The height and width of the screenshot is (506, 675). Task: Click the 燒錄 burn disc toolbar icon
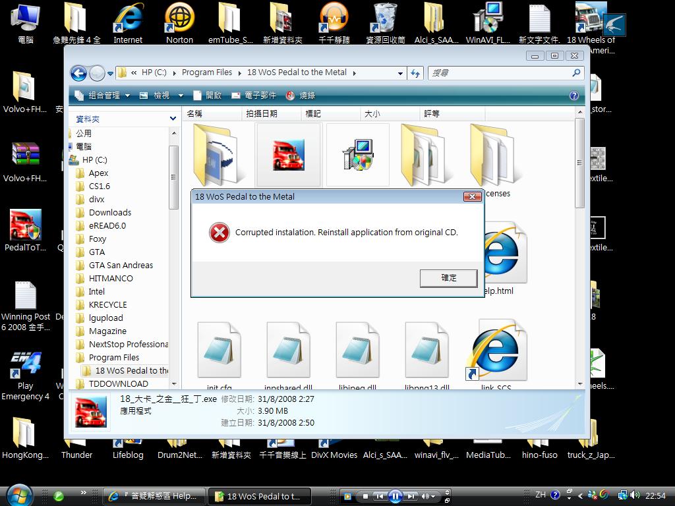pyautogui.click(x=301, y=96)
